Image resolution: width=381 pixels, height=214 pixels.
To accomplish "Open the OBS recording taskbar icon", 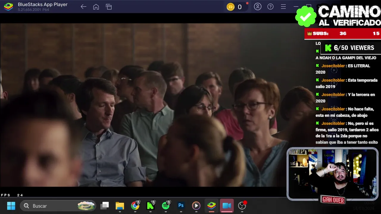I will point(242,205).
